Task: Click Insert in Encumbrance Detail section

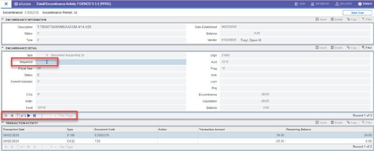Action: pos(321,48)
